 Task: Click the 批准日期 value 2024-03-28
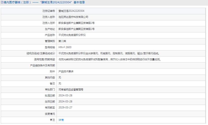pos(65,96)
